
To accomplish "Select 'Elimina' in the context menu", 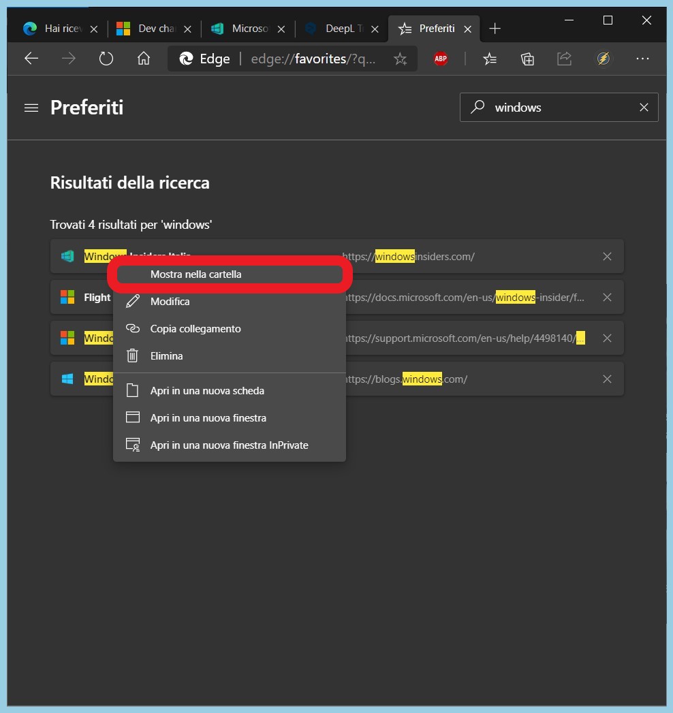I will pos(230,356).
